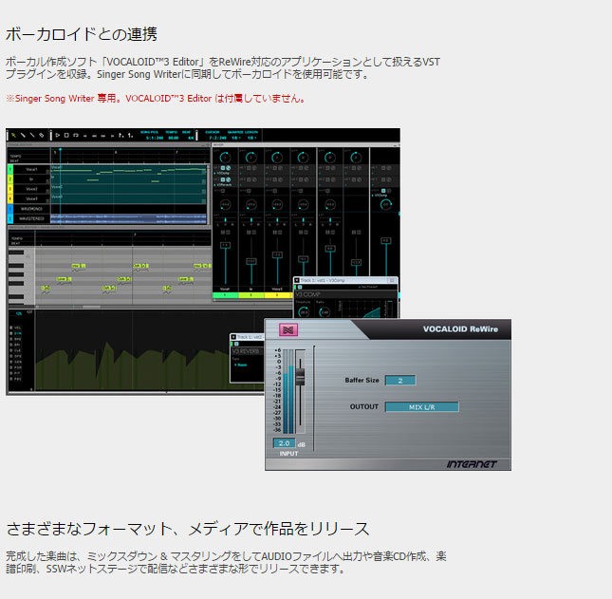The width and height of the screenshot is (612, 599).
Task: Toggle mute/solo buttons on Vocal1 mixer channel
Action: tap(225, 233)
